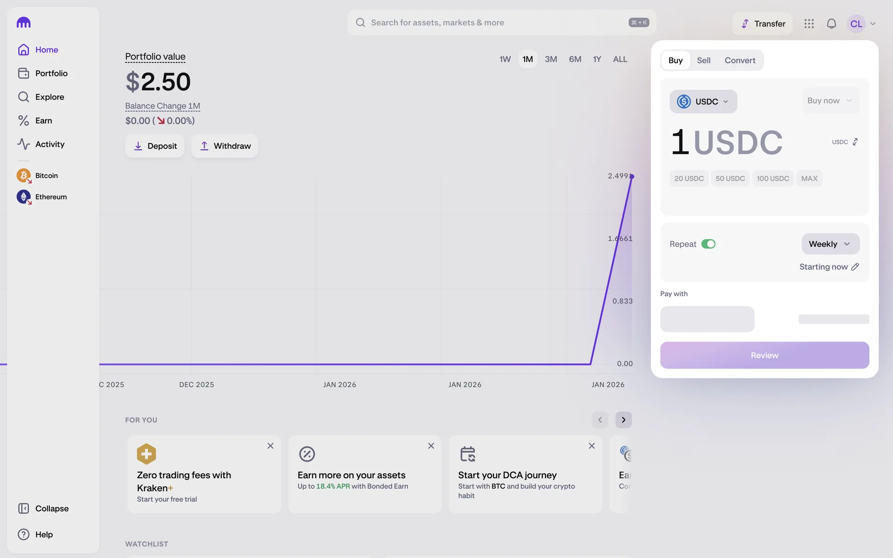893x558 pixels.
Task: Click the Deposit button
Action: pos(154,146)
